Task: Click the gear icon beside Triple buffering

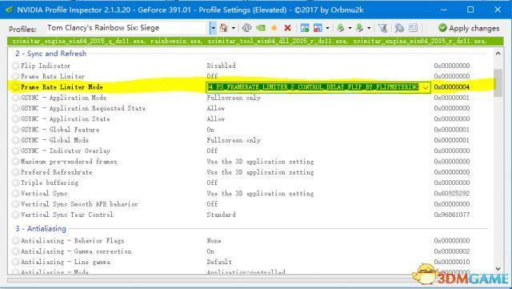Action: (15, 183)
